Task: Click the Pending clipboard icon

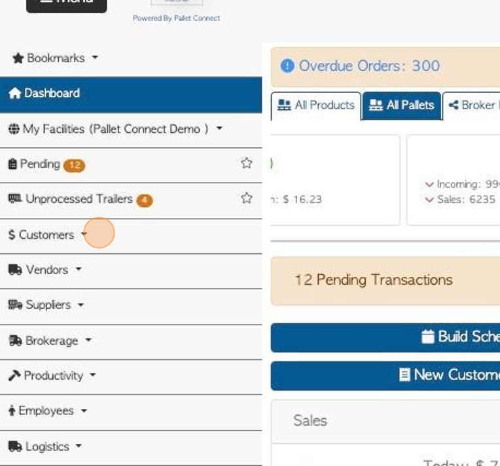Action: (12, 164)
